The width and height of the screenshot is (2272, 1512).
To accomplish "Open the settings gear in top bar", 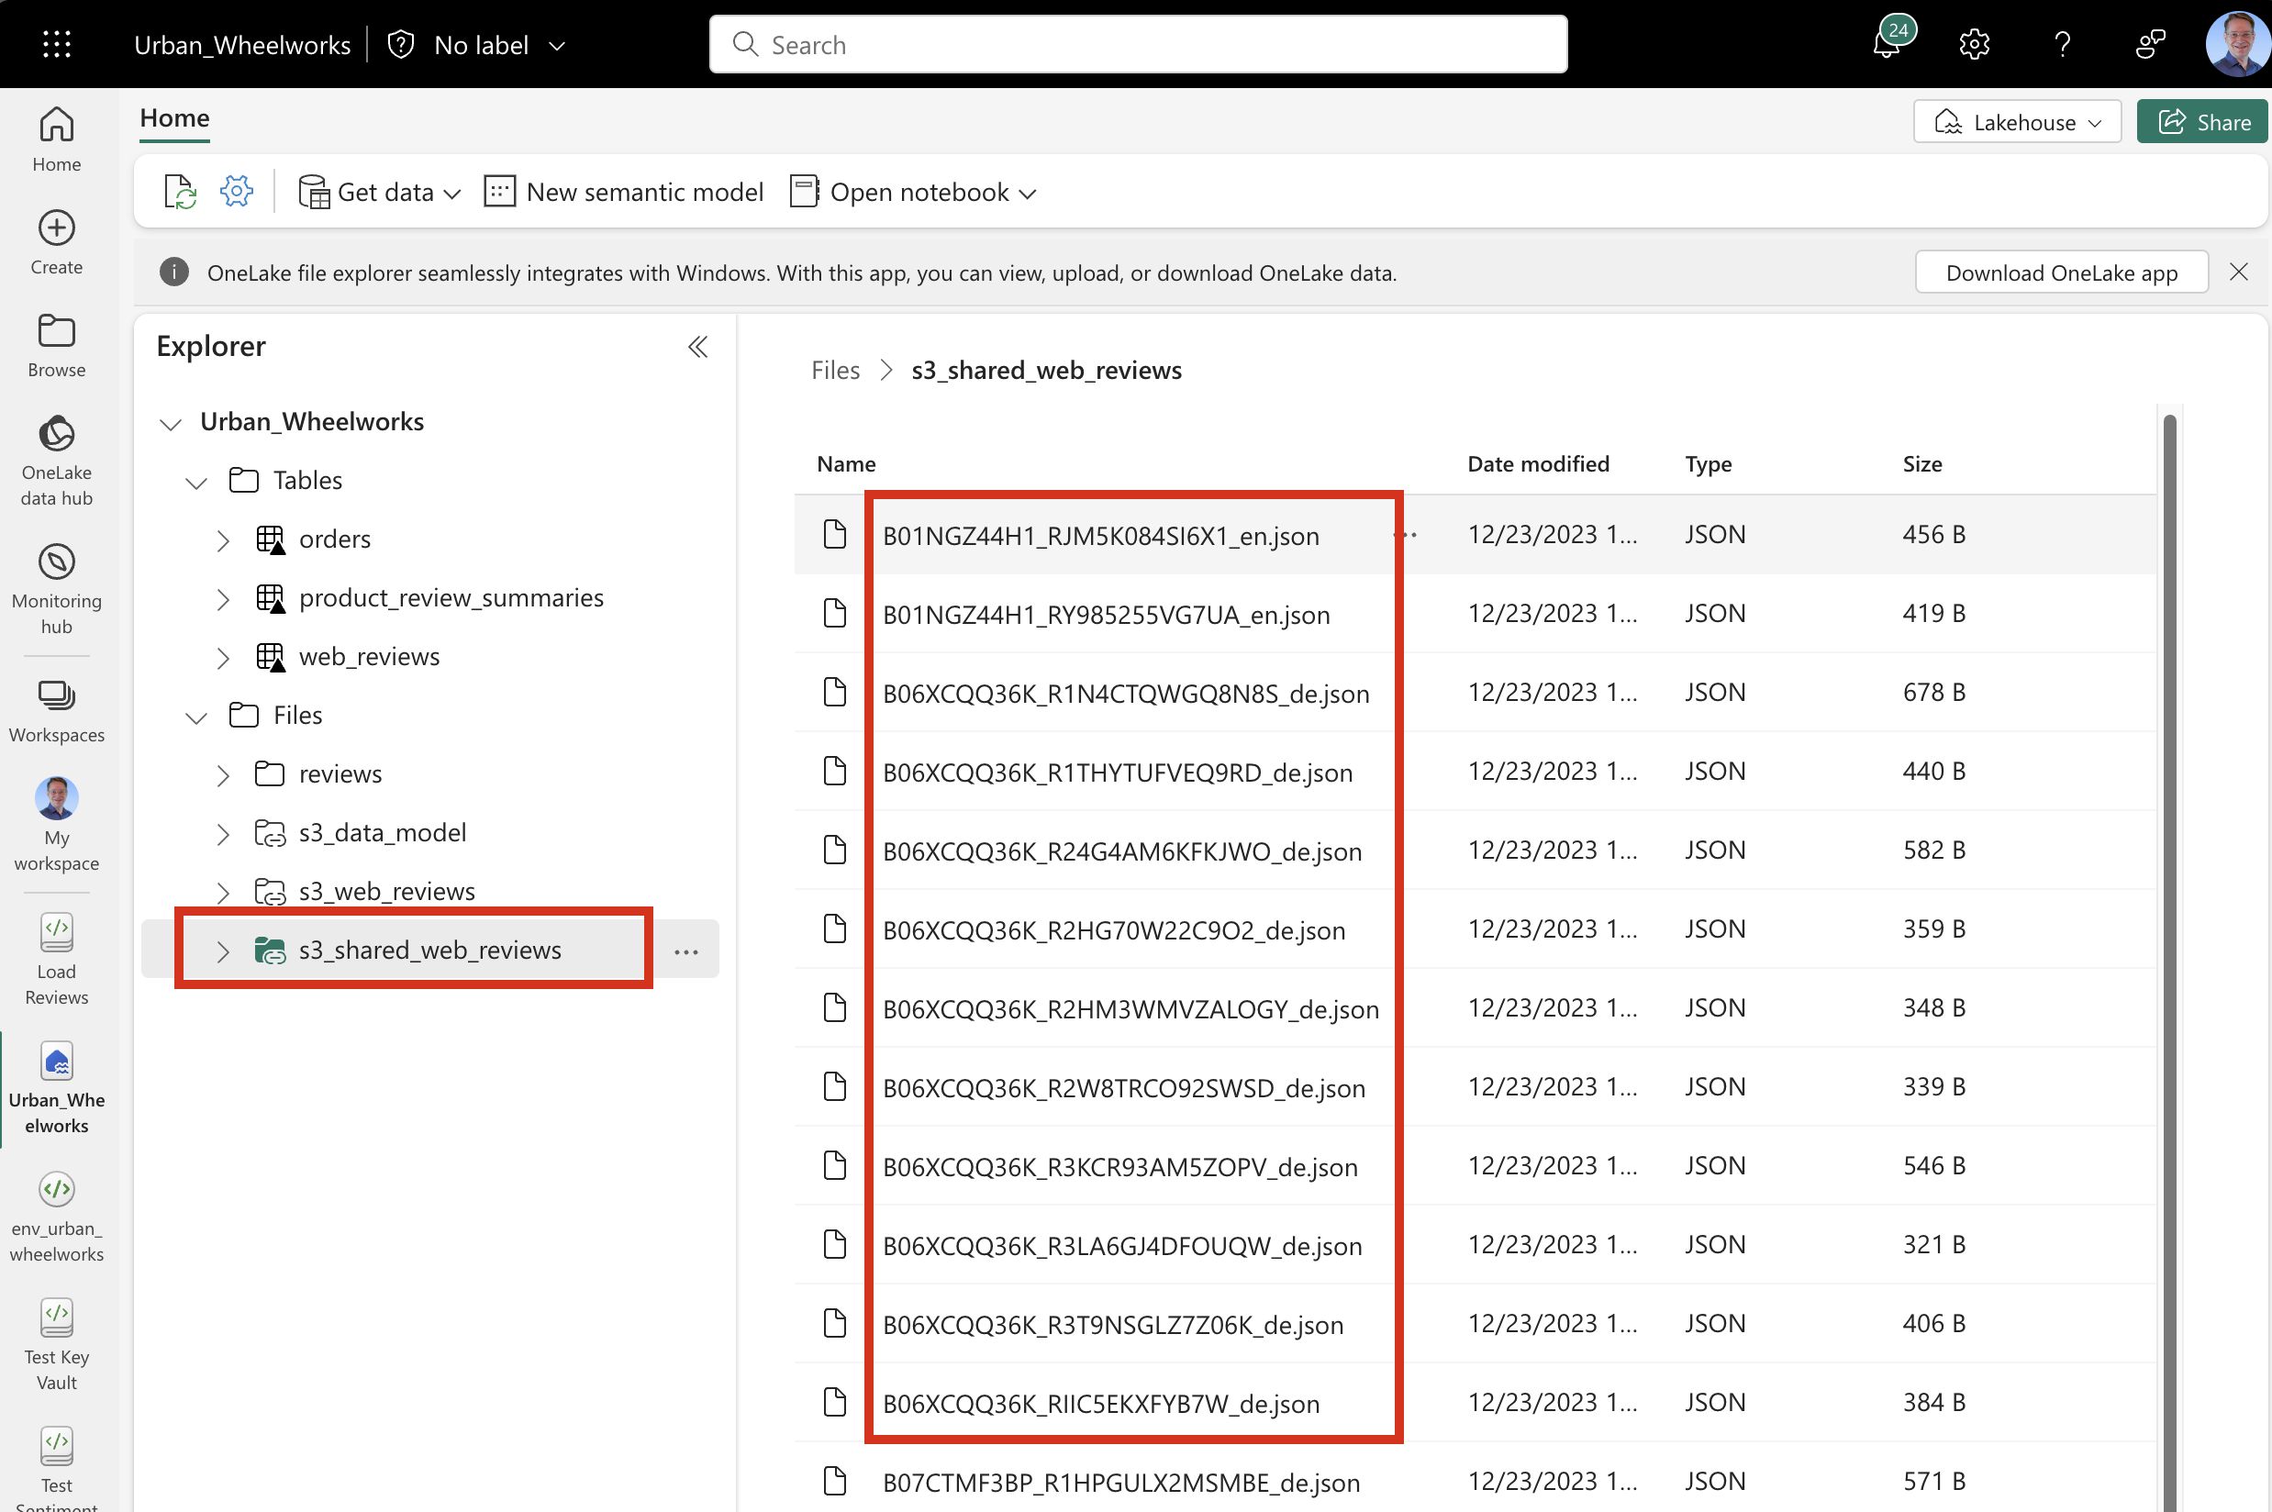I will (x=1974, y=44).
